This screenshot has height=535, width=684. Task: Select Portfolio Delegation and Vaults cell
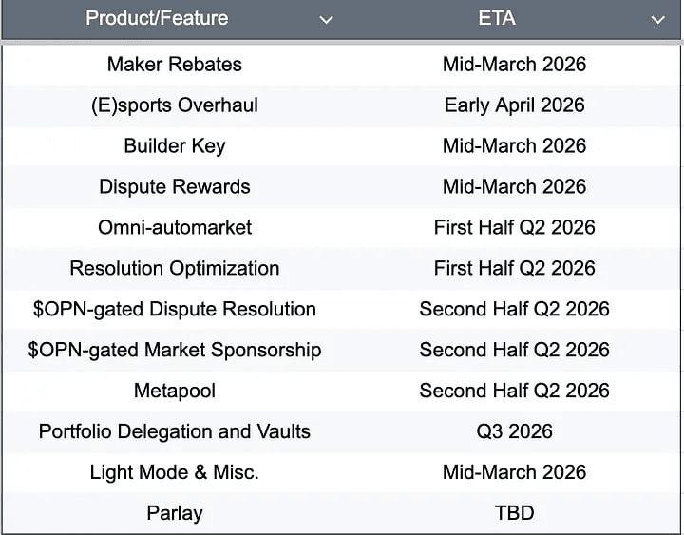pyautogui.click(x=175, y=431)
